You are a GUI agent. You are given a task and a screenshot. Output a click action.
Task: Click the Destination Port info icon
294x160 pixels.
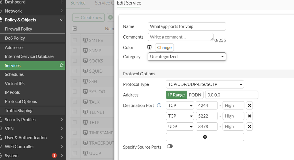click(159, 105)
